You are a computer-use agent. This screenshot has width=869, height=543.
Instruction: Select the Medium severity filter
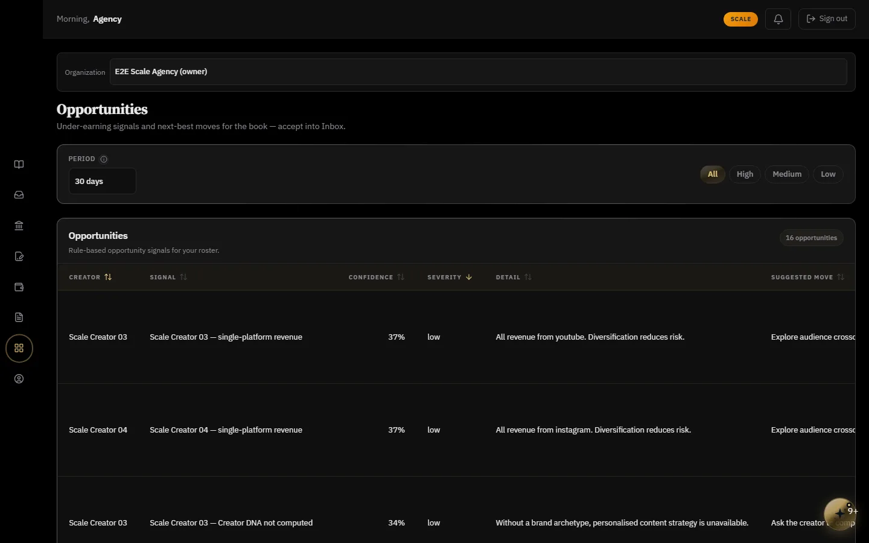click(x=787, y=174)
